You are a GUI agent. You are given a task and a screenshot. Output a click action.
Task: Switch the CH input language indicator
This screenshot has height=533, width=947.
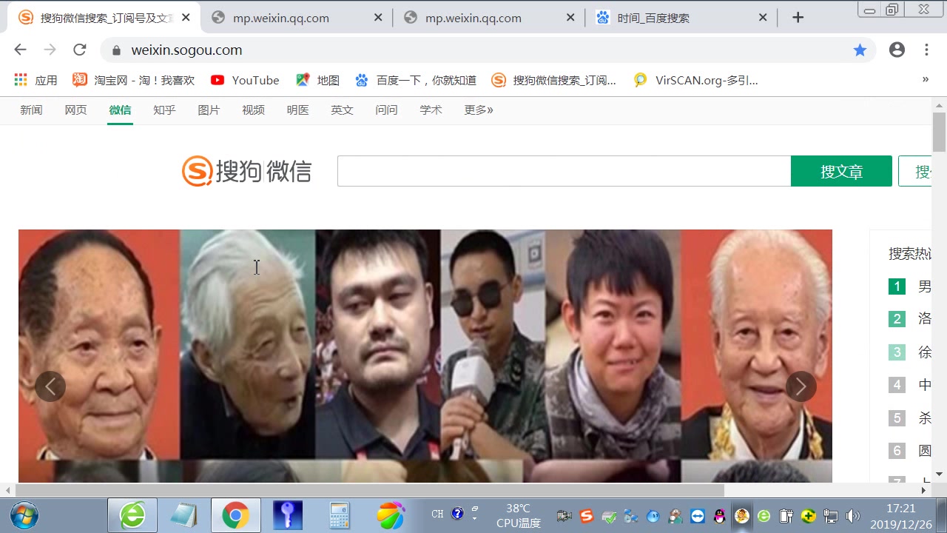tap(437, 514)
